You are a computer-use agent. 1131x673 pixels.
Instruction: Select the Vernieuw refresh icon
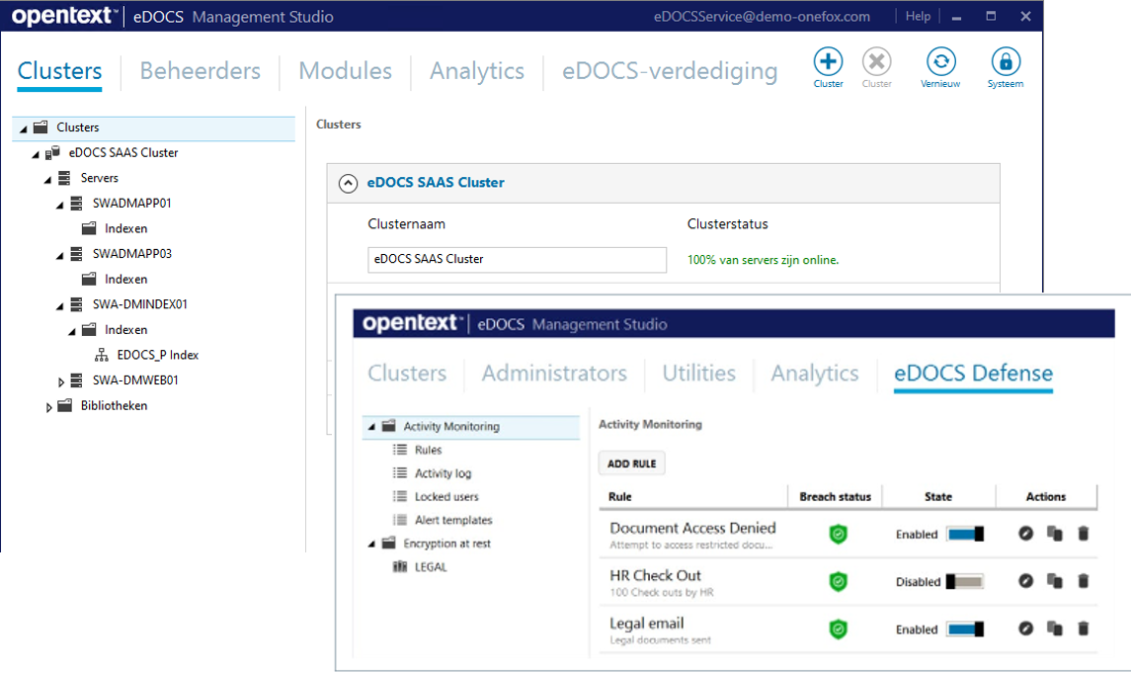(x=939, y=61)
